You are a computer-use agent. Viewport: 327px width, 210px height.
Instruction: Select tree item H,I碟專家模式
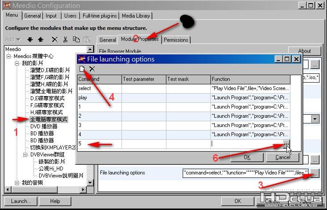click(x=46, y=112)
